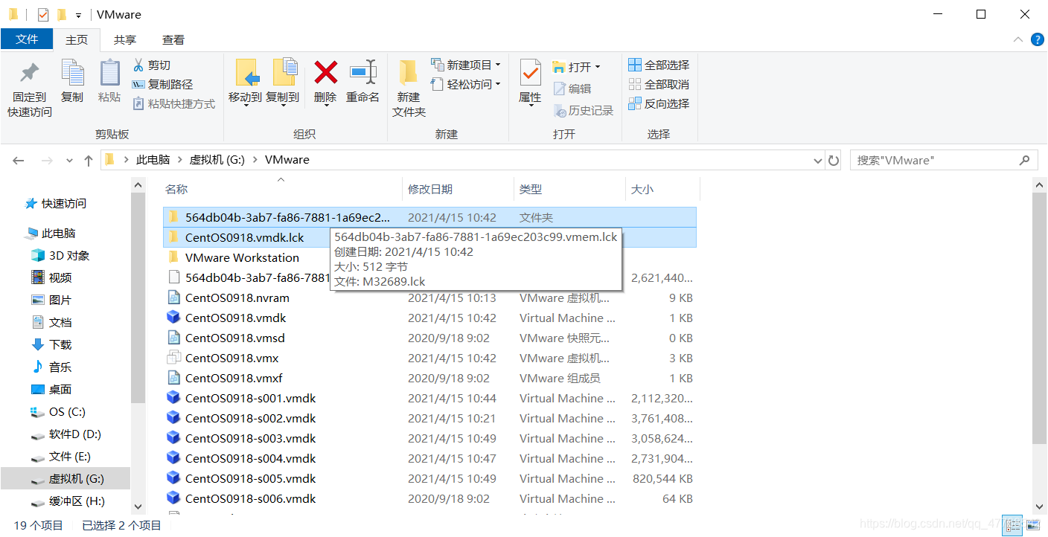Expand address bar history dropdown

click(817, 160)
